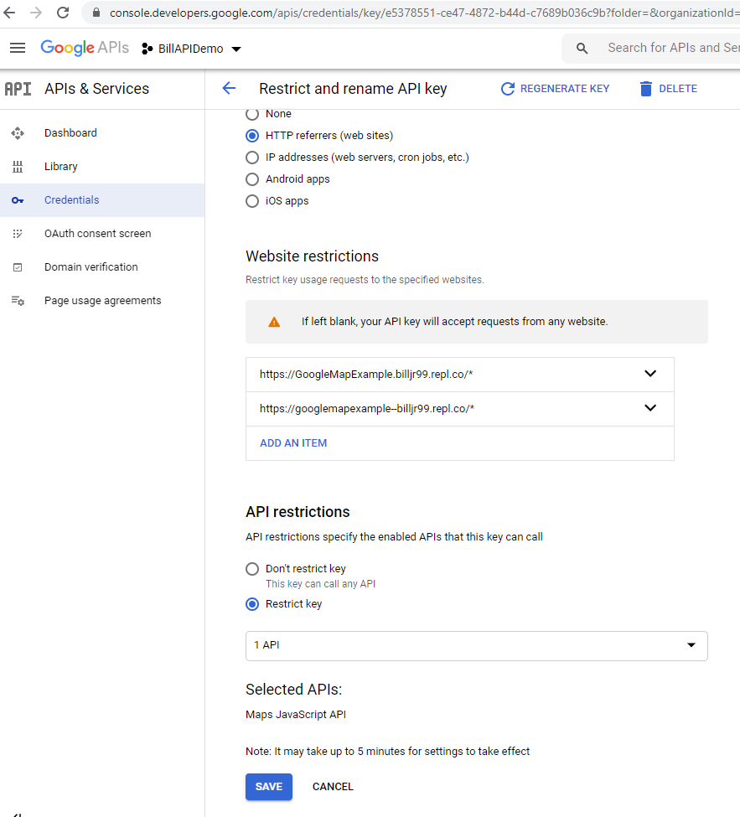This screenshot has width=740, height=817.
Task: Click the APIs & Services heading
Action: (x=97, y=89)
